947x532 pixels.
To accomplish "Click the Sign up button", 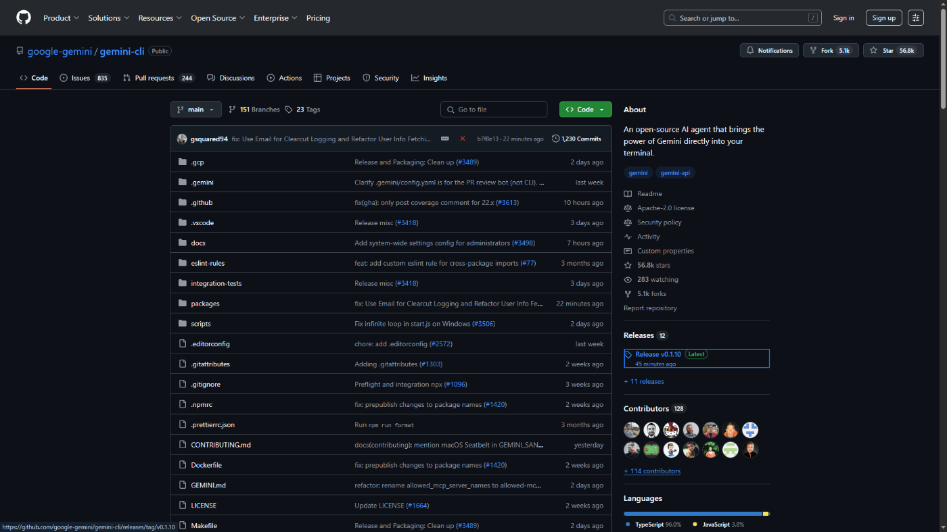I will point(883,18).
